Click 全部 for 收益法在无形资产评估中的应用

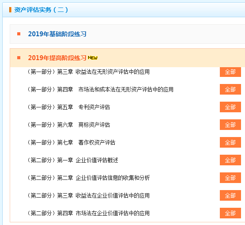230,72
